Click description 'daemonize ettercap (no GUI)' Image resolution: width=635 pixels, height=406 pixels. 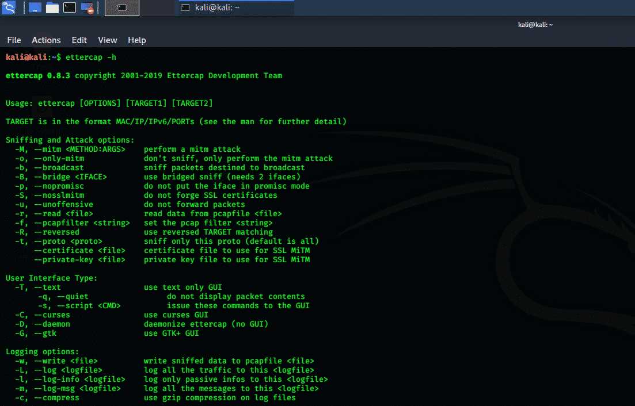[x=206, y=324]
